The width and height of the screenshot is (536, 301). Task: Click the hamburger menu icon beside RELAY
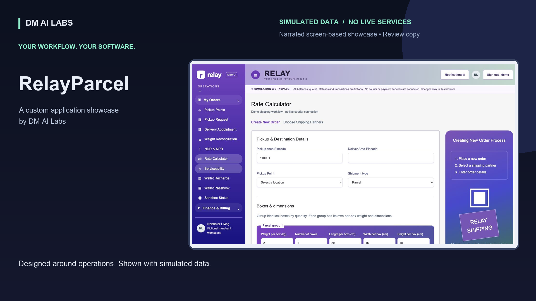[255, 75]
